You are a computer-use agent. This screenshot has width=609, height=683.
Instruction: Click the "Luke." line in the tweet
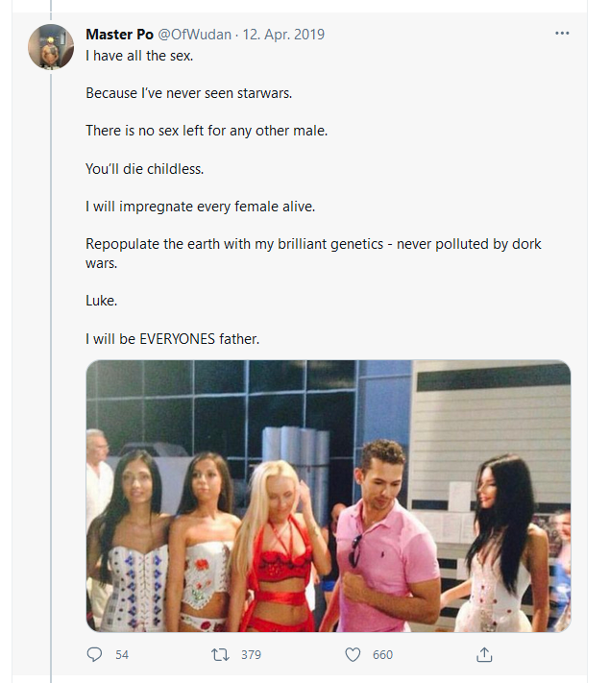[x=102, y=301]
